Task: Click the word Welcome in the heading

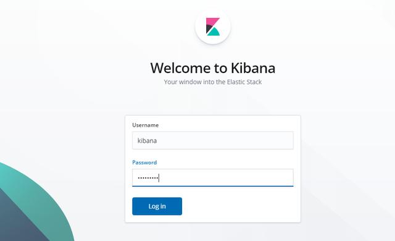Action: [x=181, y=68]
